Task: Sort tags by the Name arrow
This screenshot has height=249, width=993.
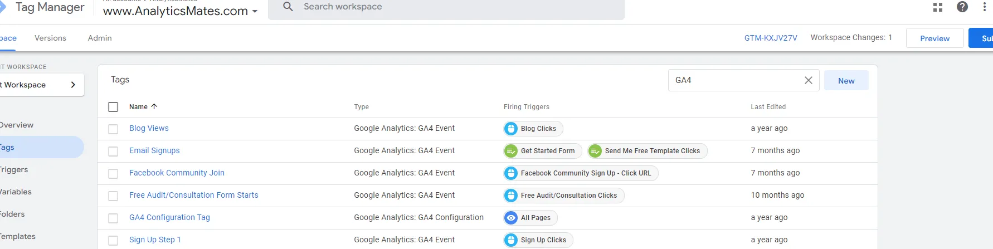Action: [154, 106]
